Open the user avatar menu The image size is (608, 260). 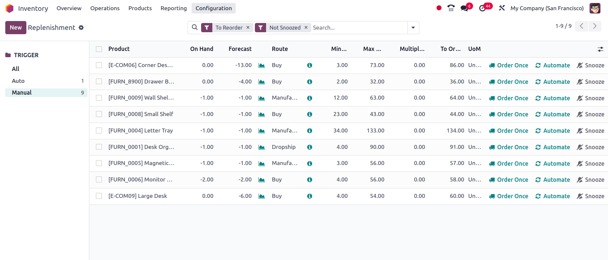[x=594, y=8]
